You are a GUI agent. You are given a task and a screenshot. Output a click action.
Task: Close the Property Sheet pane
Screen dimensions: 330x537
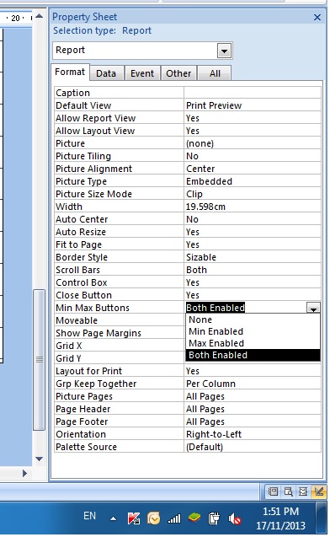(317, 18)
